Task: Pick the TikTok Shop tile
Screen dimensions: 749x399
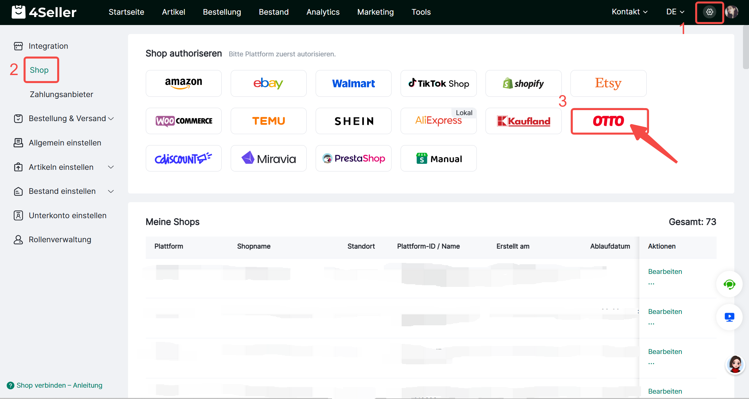Action: pyautogui.click(x=438, y=83)
